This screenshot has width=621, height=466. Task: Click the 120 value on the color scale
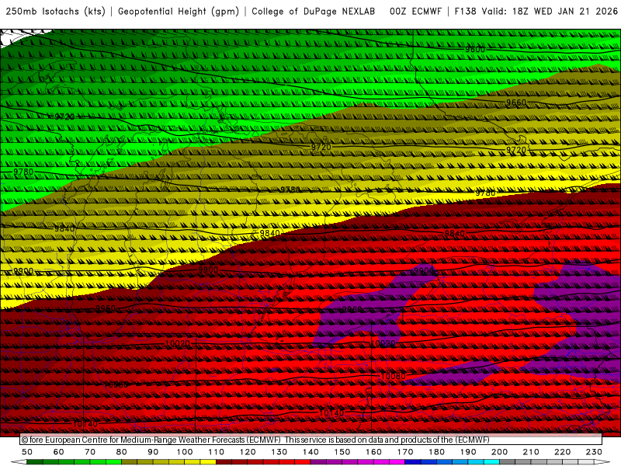tap(248, 452)
